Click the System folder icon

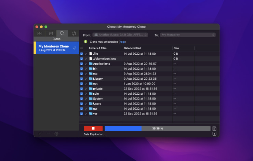point(91,98)
